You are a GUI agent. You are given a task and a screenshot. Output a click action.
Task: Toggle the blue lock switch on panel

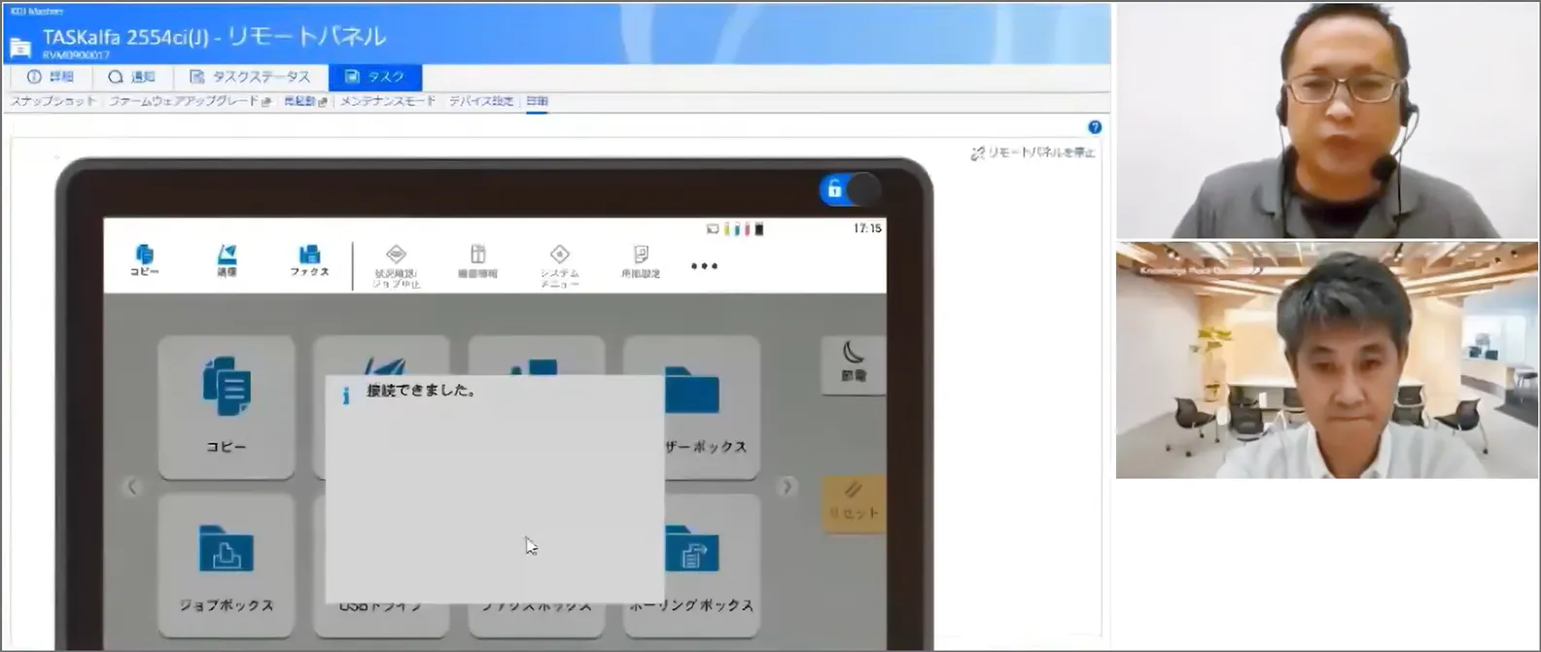pyautogui.click(x=850, y=189)
